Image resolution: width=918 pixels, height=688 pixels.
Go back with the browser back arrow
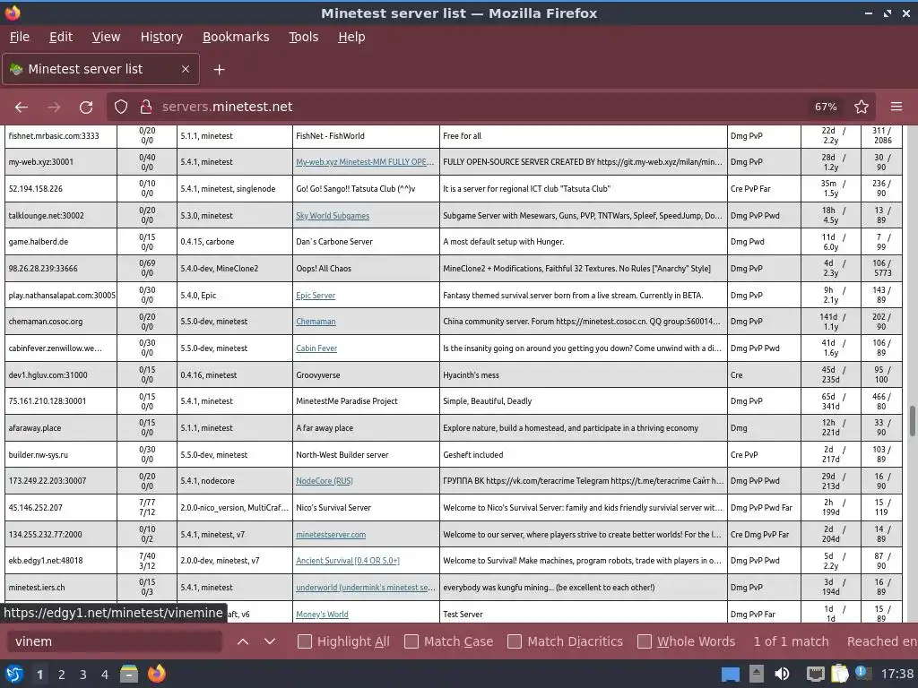[x=22, y=107]
